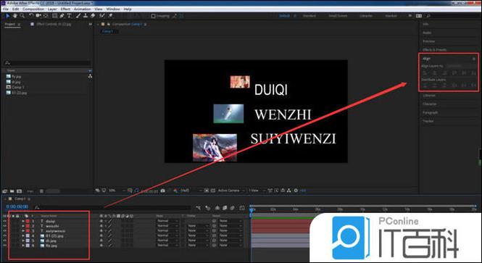Image resolution: width=482 pixels, height=263 pixels.
Task: Click the current timecode display
Action: [17, 206]
